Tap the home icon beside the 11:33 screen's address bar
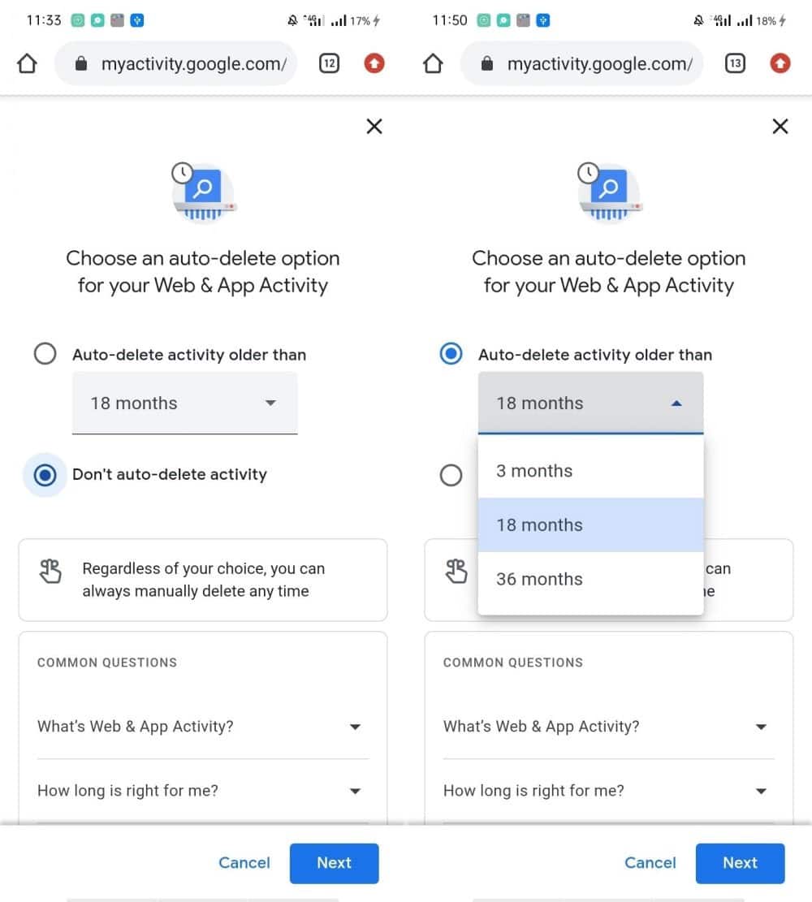The image size is (812, 902). point(27,63)
